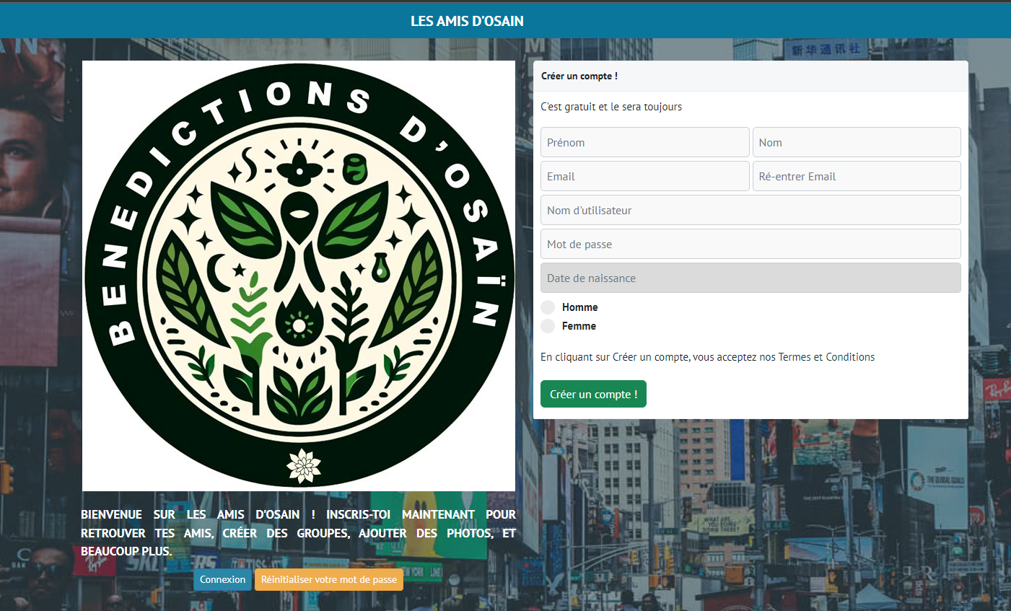This screenshot has width=1011, height=611.
Task: Click the Nom d'utilisateur field
Action: tap(750, 211)
